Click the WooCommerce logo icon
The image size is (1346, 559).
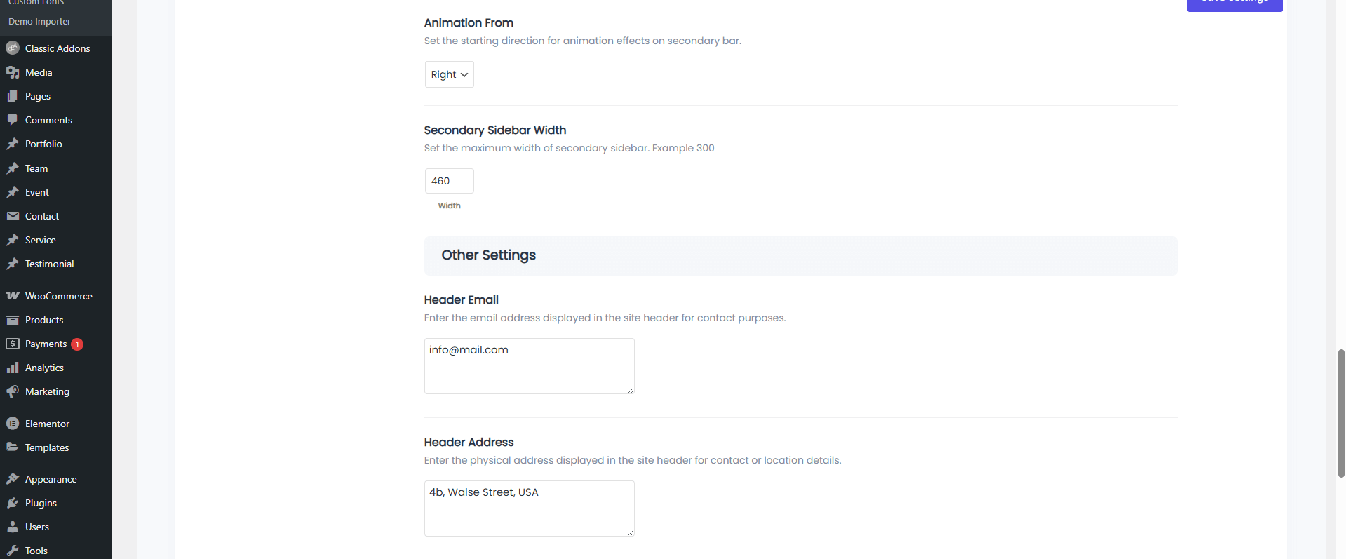point(13,296)
